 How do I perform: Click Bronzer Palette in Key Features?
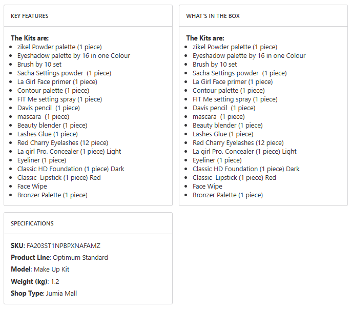click(52, 195)
